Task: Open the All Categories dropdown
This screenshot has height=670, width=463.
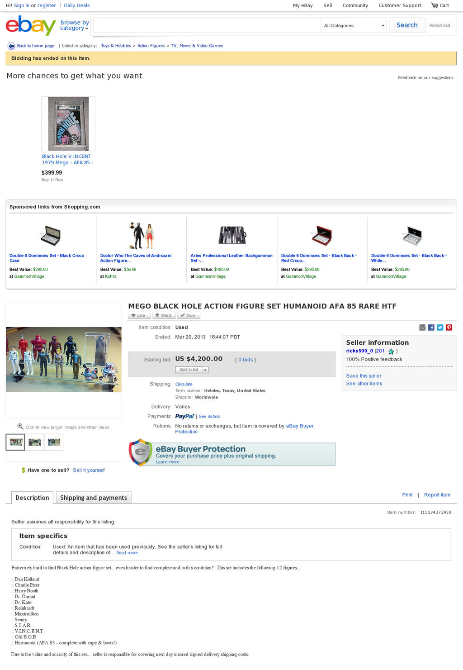Action: click(354, 25)
